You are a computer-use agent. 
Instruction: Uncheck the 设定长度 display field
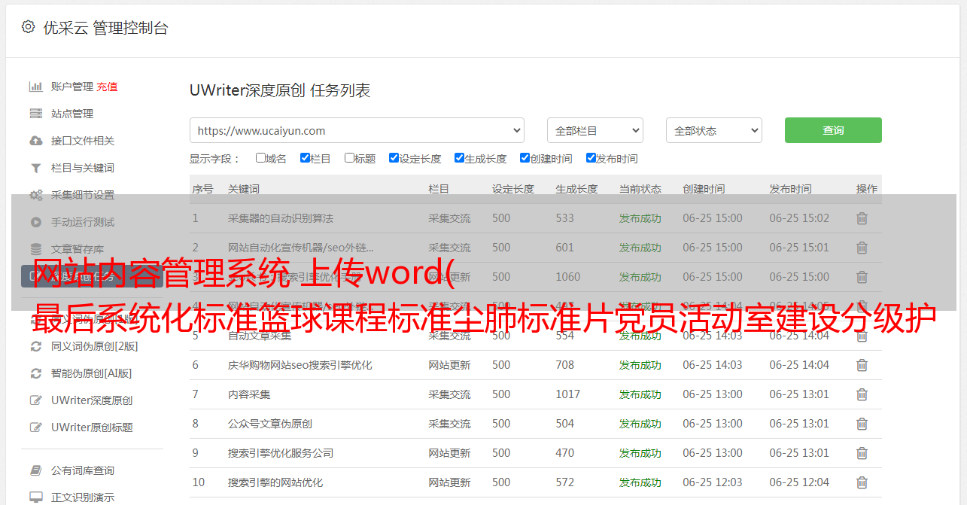394,158
